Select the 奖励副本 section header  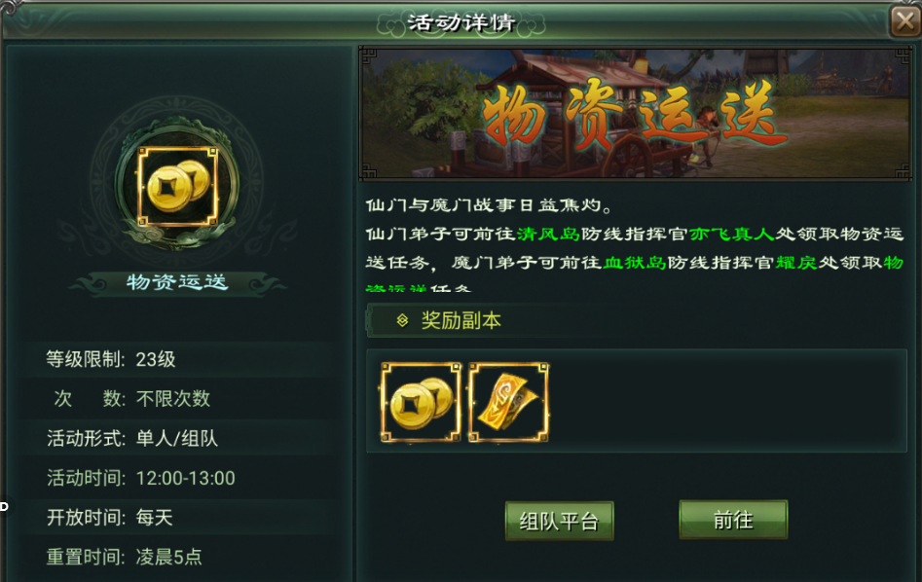click(461, 320)
